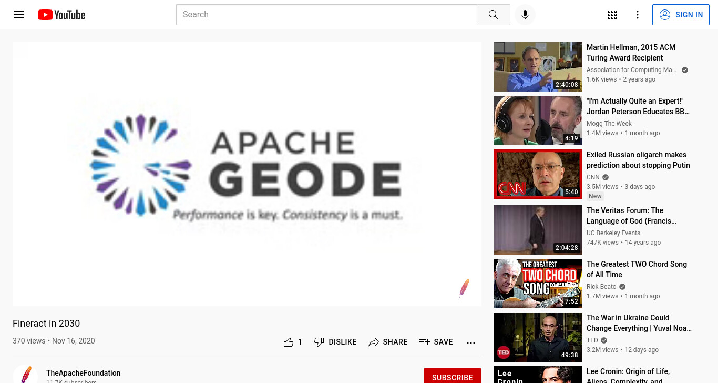Play the Apache Geode video player
The height and width of the screenshot is (383, 718).
click(x=247, y=174)
